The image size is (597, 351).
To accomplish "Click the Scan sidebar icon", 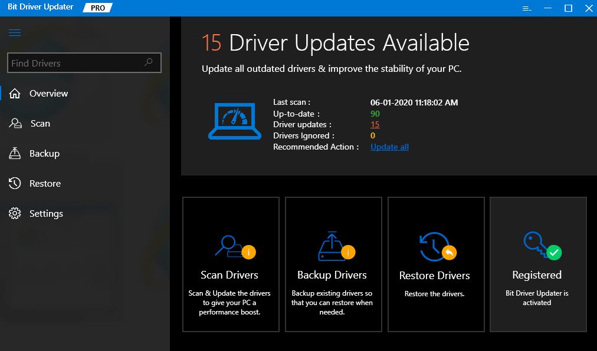I will tap(15, 123).
